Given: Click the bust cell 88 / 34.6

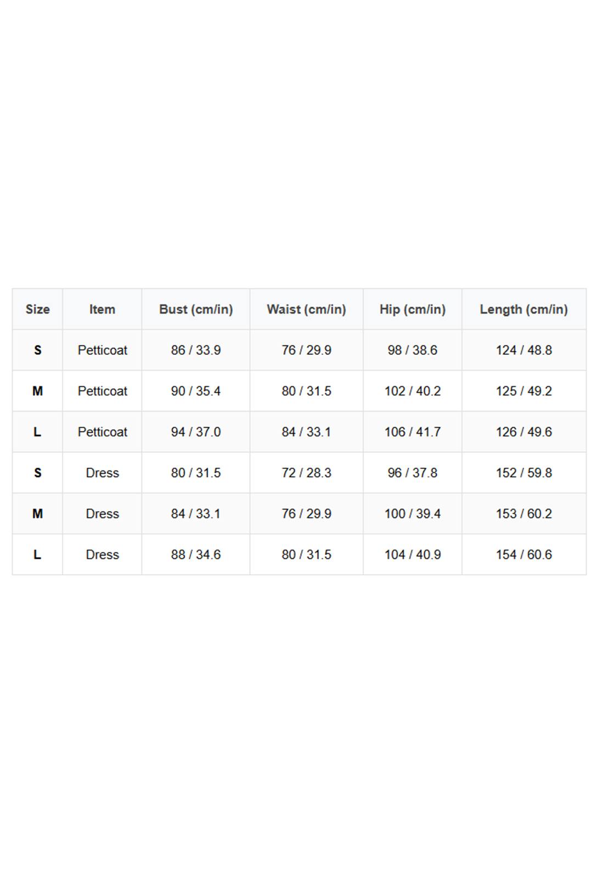Looking at the screenshot, I should pyautogui.click(x=196, y=554).
